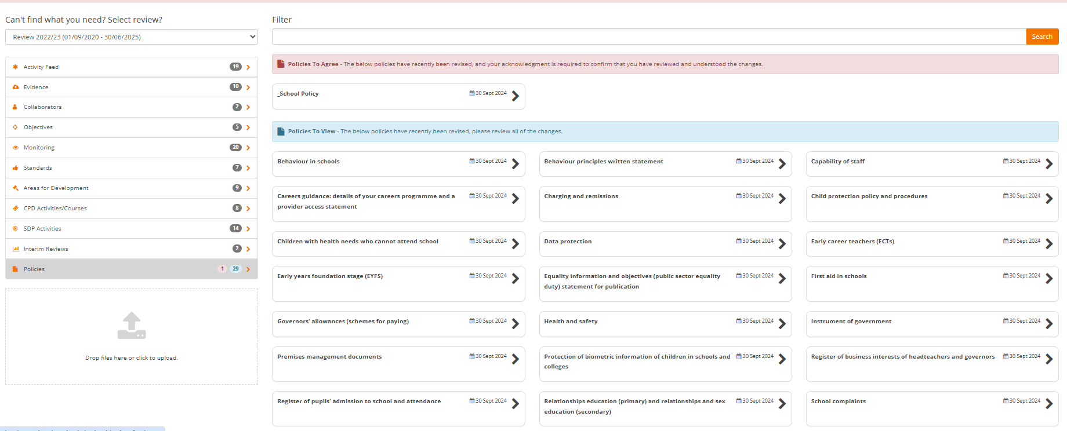Click the Interim Reviews chart icon
1067x431 pixels.
coord(16,249)
